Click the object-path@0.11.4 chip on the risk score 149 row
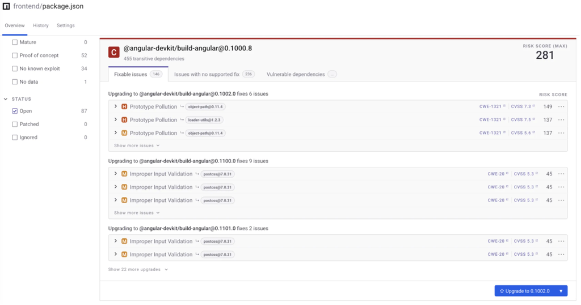 pos(205,107)
